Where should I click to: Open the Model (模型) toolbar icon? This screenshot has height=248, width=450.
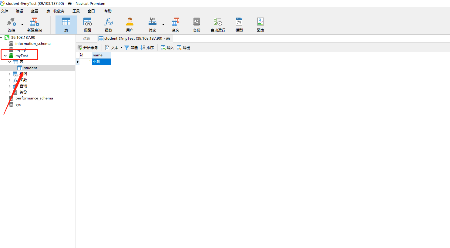click(x=239, y=22)
